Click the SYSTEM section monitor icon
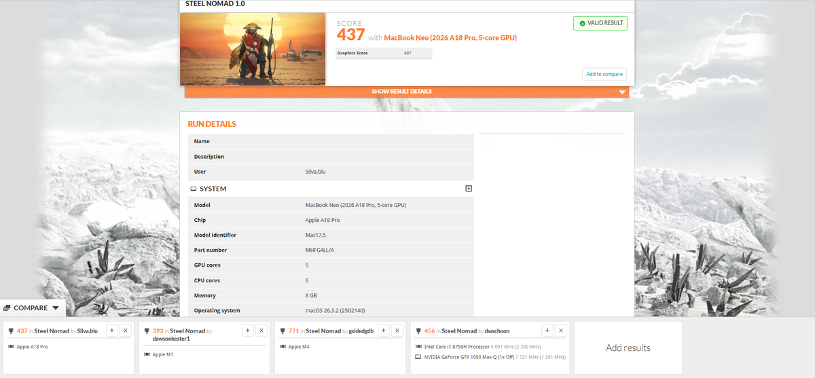The height and width of the screenshot is (378, 815). 194,189
